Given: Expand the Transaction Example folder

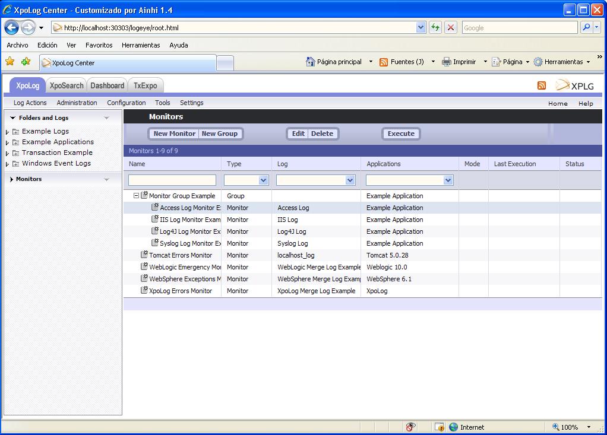Looking at the screenshot, I should tap(7, 154).
